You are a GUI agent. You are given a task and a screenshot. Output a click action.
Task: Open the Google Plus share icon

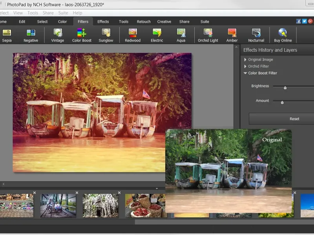tap(310, 21)
